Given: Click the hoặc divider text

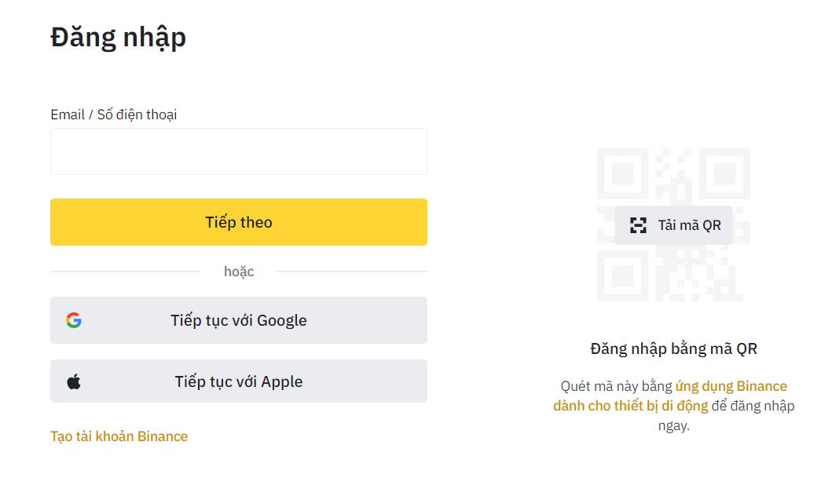Looking at the screenshot, I should point(239,272).
